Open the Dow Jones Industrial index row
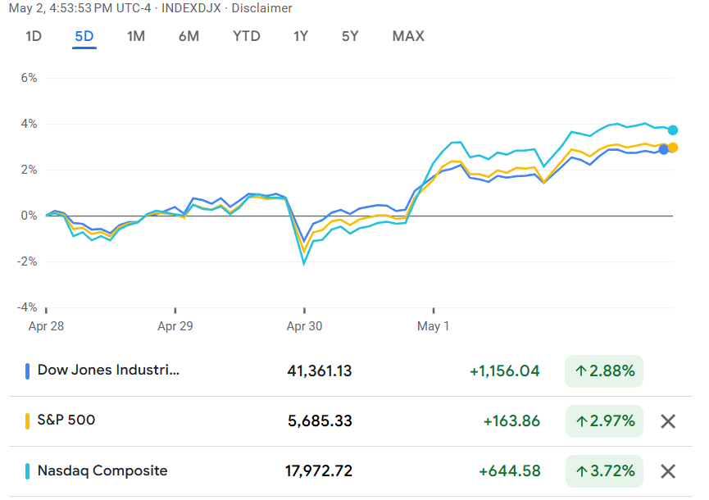The image size is (709, 500). coord(351,371)
